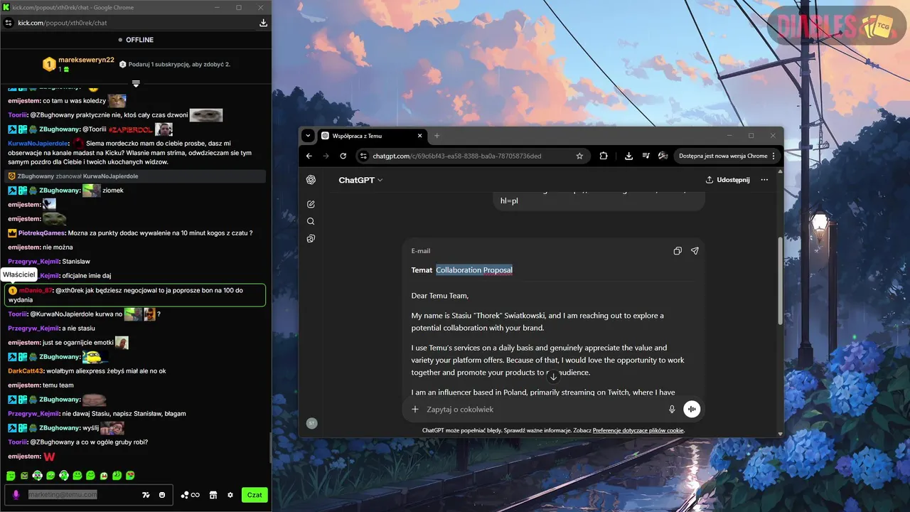Open a new tab with plus button
Image resolution: width=910 pixels, height=512 pixels.
coord(437,136)
